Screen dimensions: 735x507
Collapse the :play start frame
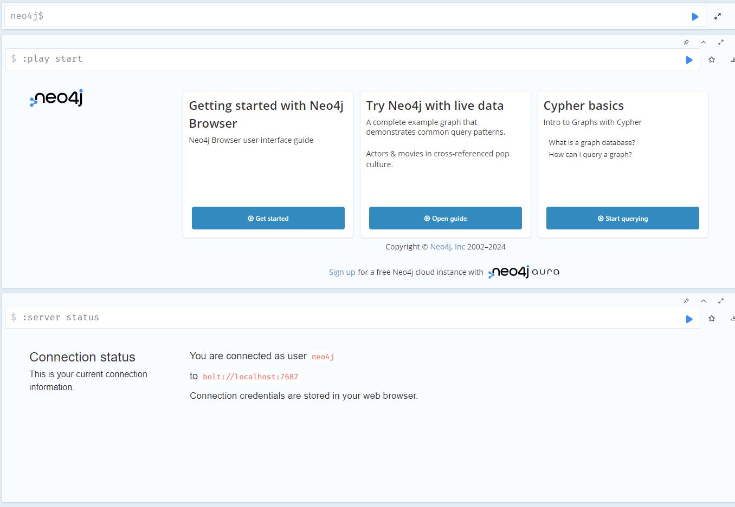pyautogui.click(x=704, y=42)
